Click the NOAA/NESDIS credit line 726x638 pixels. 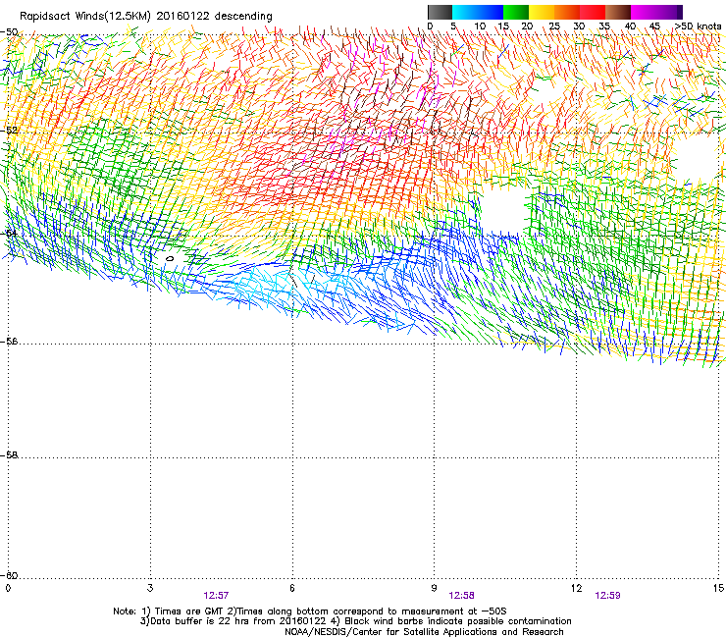point(424,632)
